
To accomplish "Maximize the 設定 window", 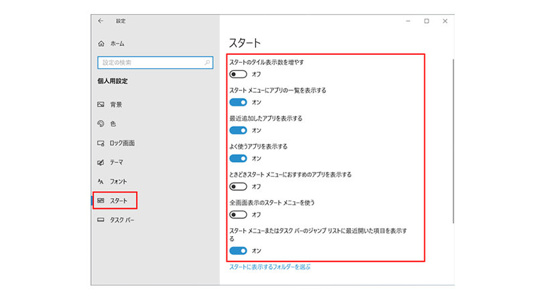I will coord(427,21).
